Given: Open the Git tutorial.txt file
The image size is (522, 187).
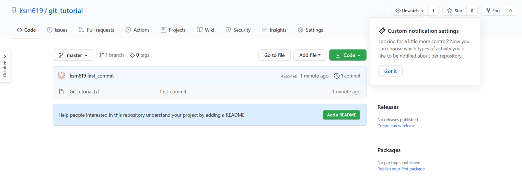Looking at the screenshot, I should click(84, 92).
